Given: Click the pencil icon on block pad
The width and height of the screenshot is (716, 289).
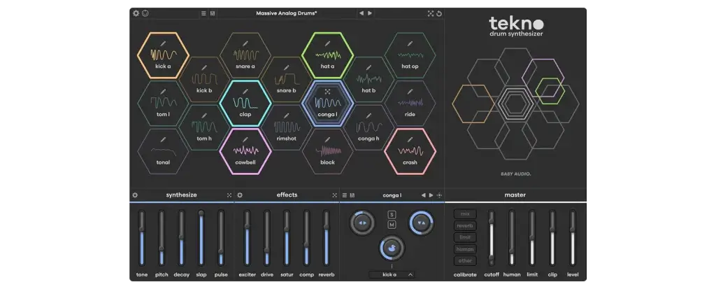Looking at the screenshot, I should click(x=327, y=139).
